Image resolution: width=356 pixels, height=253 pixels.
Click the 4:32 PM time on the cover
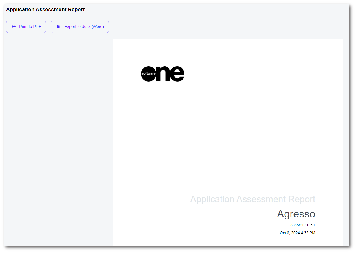(309, 233)
